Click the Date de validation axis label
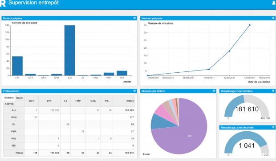This screenshot has height=161, width=276. pos(259,82)
